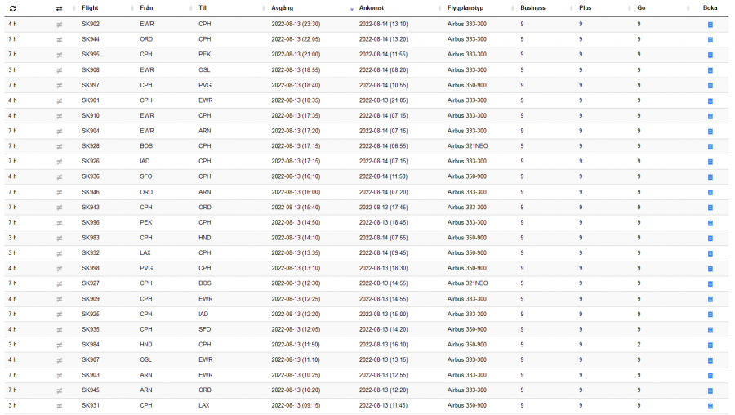Click the not-equal icon for SK945

[x=59, y=390]
